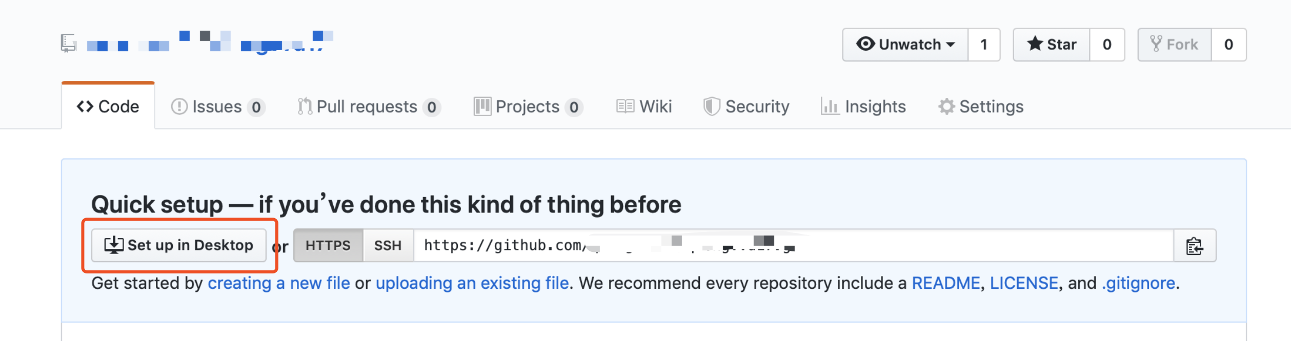Viewport: 1291px width, 341px height.
Task: Copy repository URL with clipboard icon
Action: point(1194,246)
